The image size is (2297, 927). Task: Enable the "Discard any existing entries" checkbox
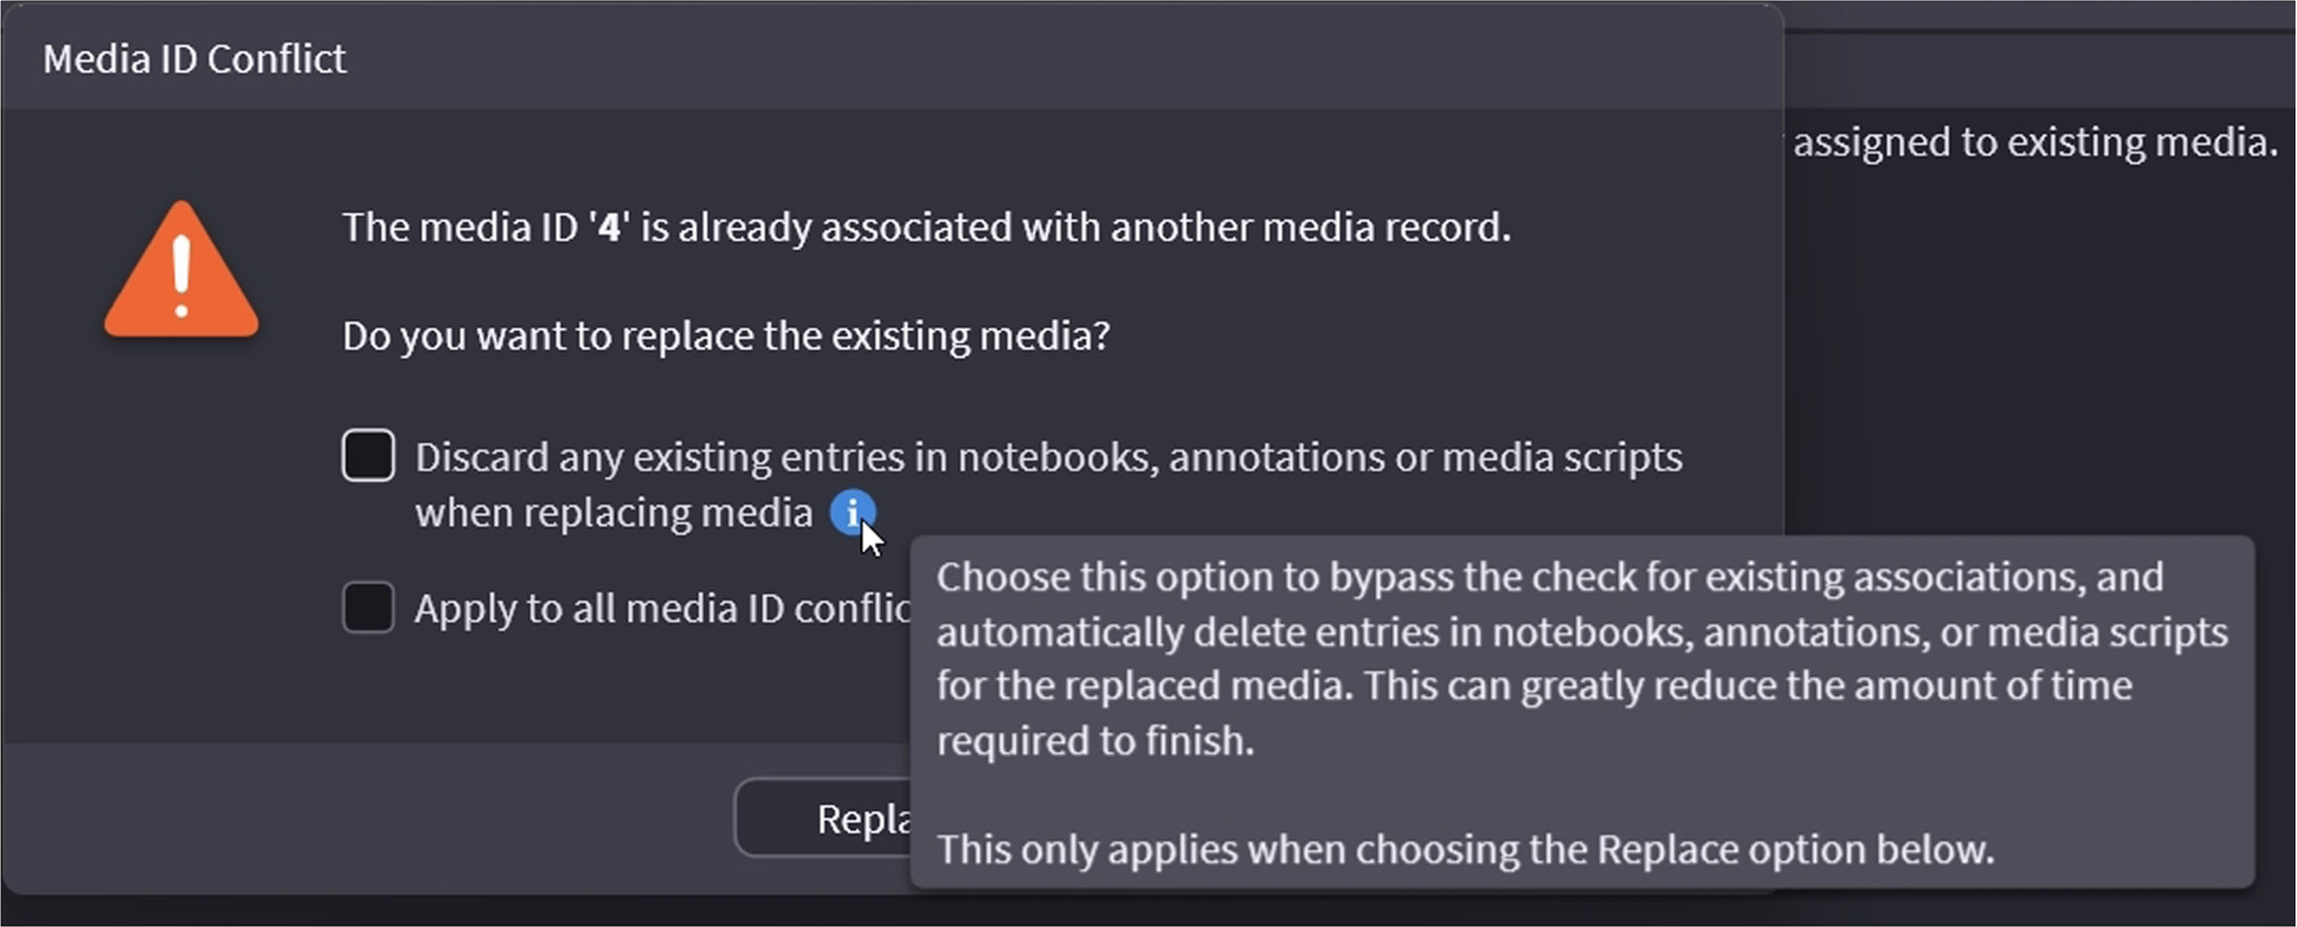pyautogui.click(x=368, y=455)
